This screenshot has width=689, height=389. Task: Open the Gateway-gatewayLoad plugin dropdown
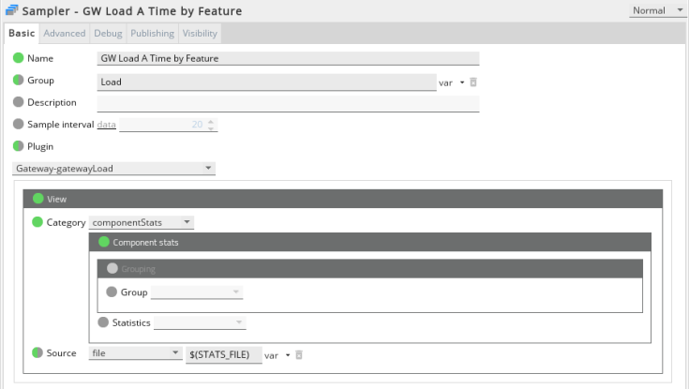click(x=113, y=169)
